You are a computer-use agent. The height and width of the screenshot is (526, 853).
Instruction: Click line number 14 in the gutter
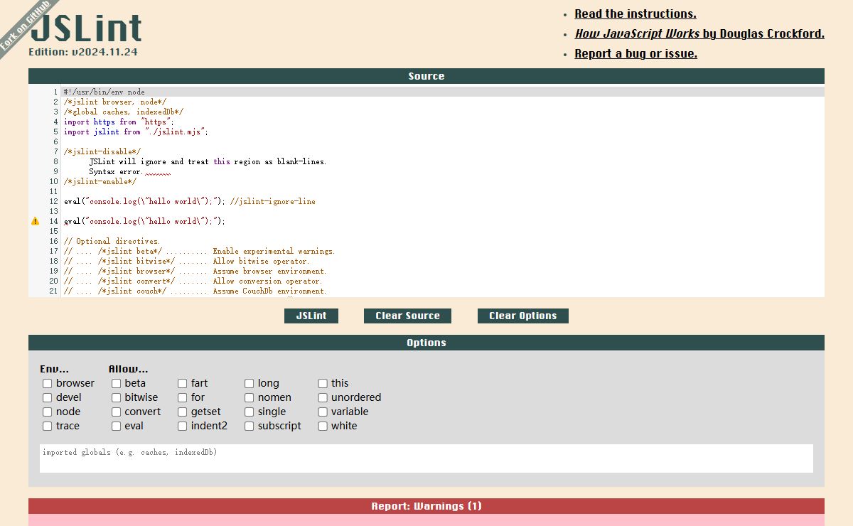(53, 221)
